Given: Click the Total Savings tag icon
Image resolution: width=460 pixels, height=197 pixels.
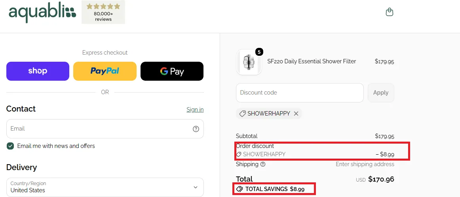Looking at the screenshot, I should 239,189.
